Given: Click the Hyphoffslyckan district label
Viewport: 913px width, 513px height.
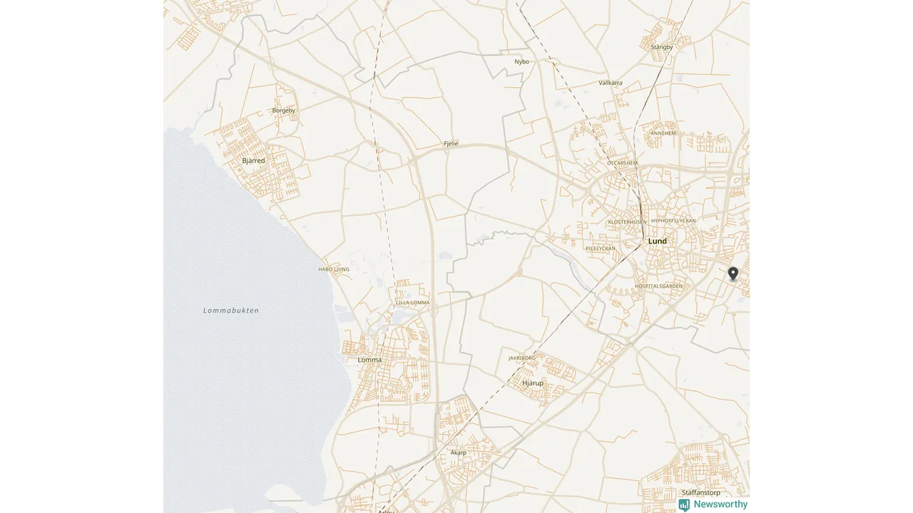Looking at the screenshot, I should click(x=673, y=221).
